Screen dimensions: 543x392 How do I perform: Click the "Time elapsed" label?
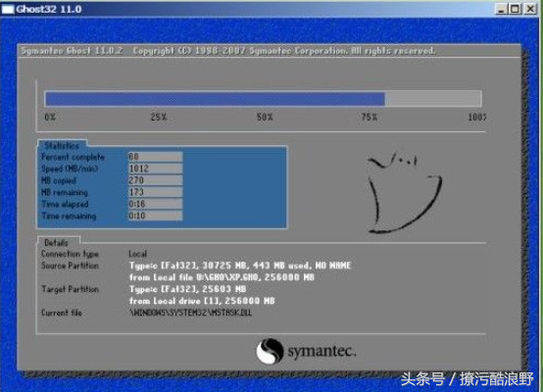[x=65, y=204]
